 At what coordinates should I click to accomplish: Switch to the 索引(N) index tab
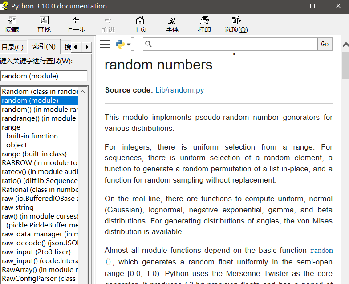44,46
